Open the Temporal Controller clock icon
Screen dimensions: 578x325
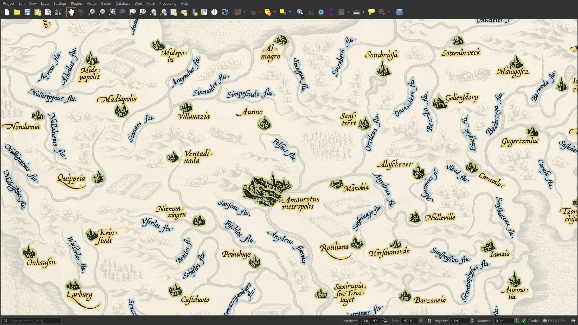[214, 12]
